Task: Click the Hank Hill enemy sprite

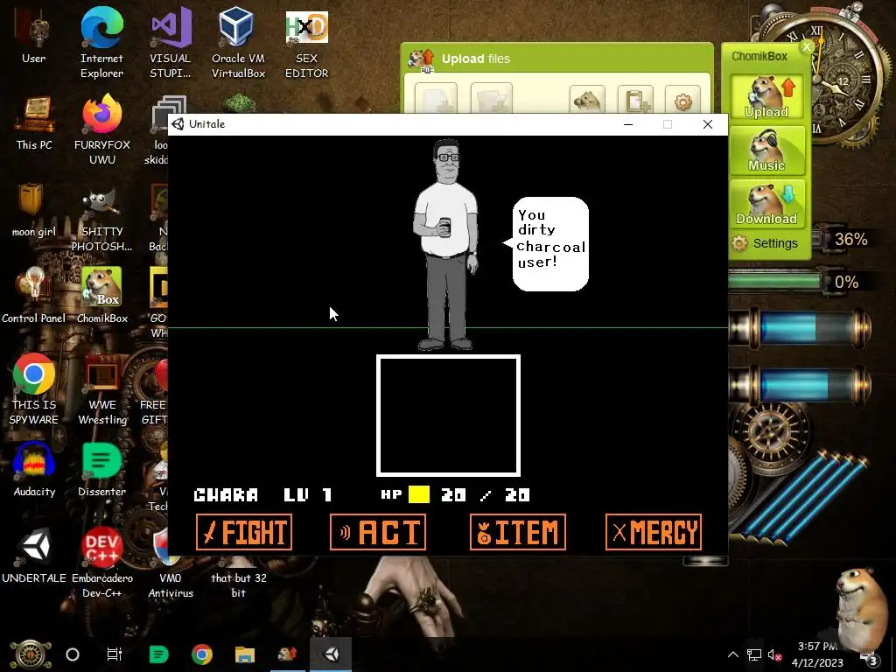Action: (446, 245)
